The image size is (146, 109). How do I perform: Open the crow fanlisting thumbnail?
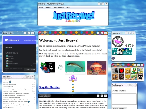115,71
